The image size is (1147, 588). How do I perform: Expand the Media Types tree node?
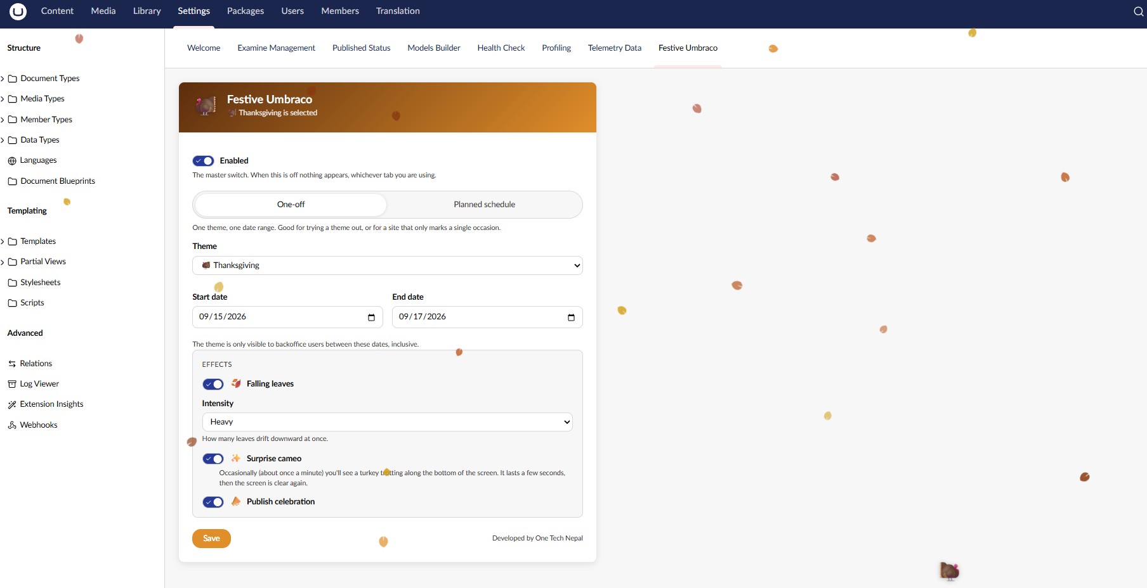(x=3, y=99)
